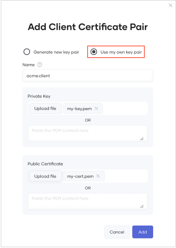176x248 pixels.
Task: Cancel adding the certificate pair
Action: pos(117,232)
